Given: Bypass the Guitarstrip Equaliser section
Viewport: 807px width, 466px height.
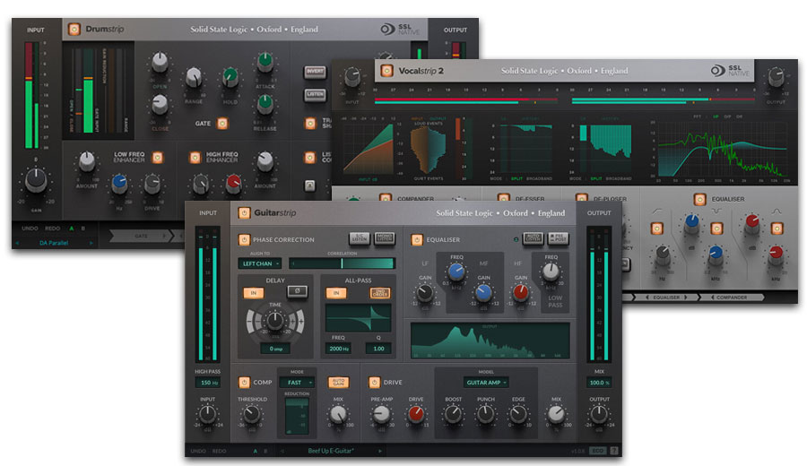Looking at the screenshot, I should click(x=417, y=239).
